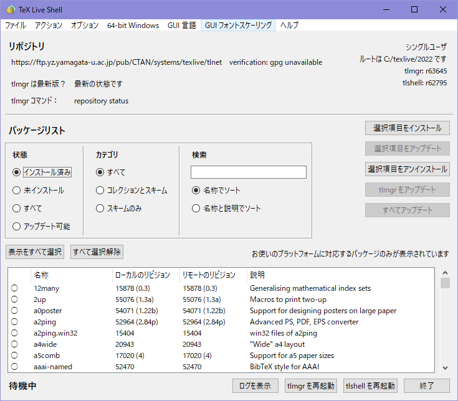This screenshot has width=458, height=401.
Task: Click 選択項目をアップデート button
Action: (x=407, y=149)
